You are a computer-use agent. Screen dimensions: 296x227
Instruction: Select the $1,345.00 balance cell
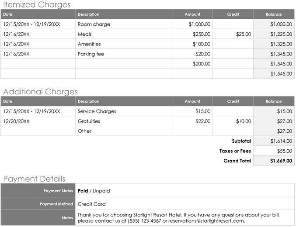(x=274, y=54)
